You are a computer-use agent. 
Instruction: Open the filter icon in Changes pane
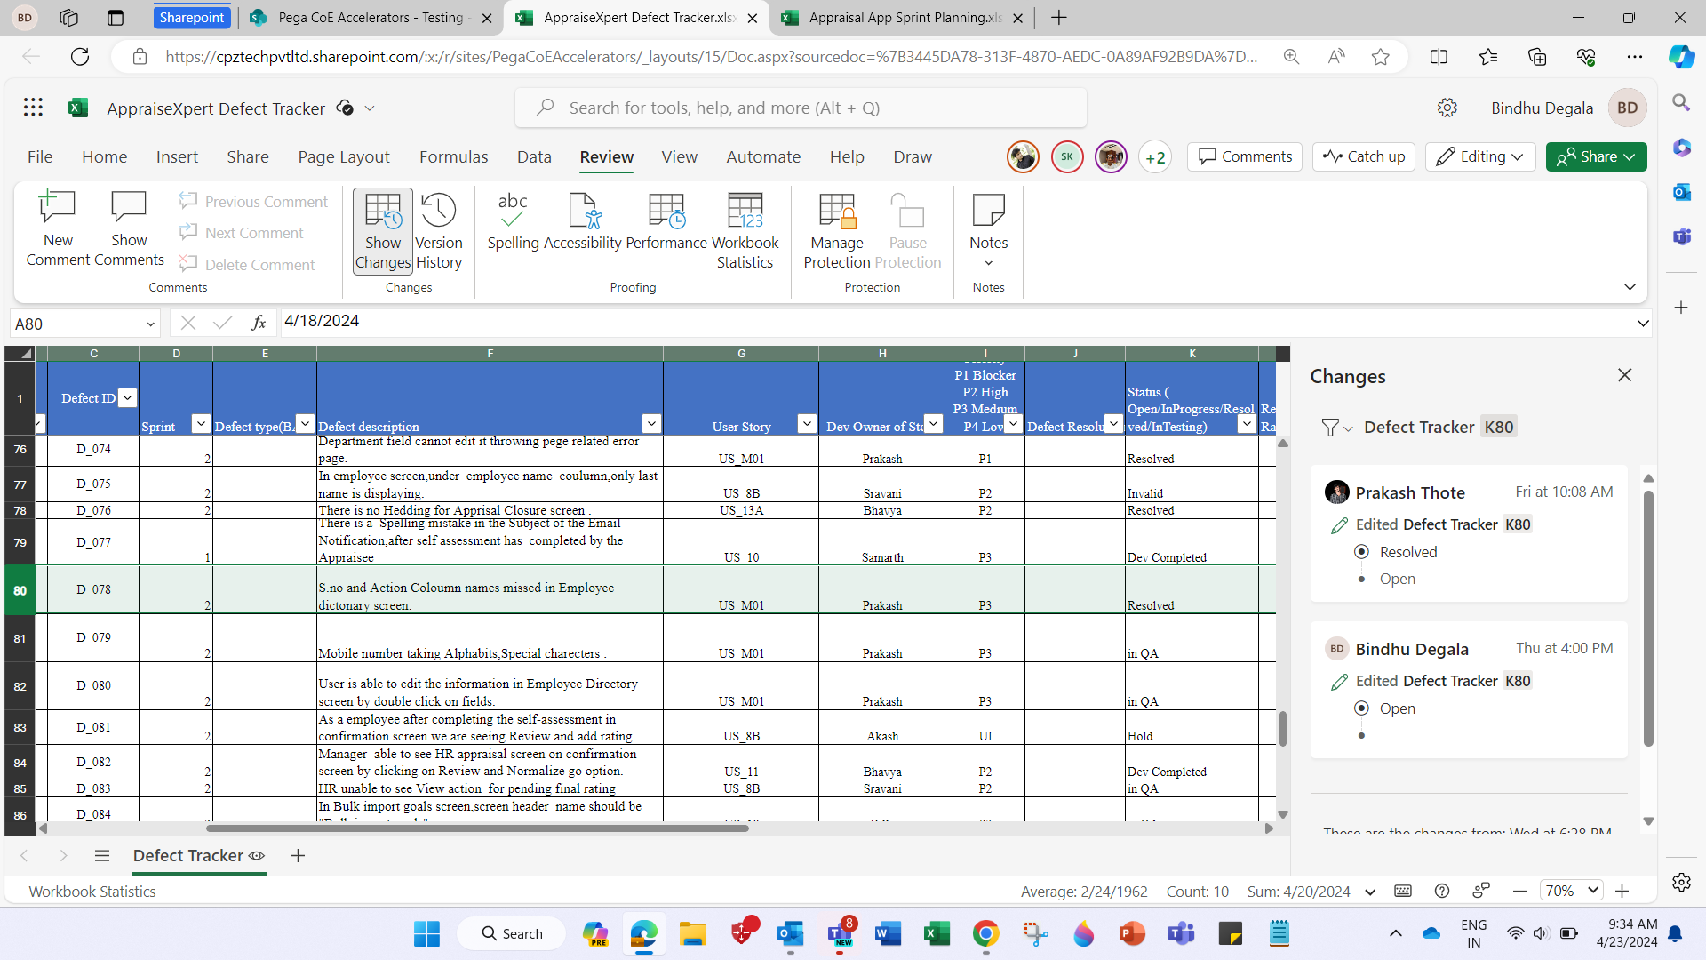1336,428
